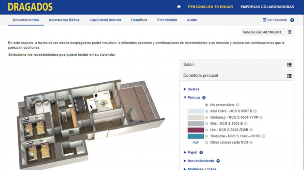Click the Lila purple color swatch
This screenshot has height=170, width=304.
tap(196, 130)
